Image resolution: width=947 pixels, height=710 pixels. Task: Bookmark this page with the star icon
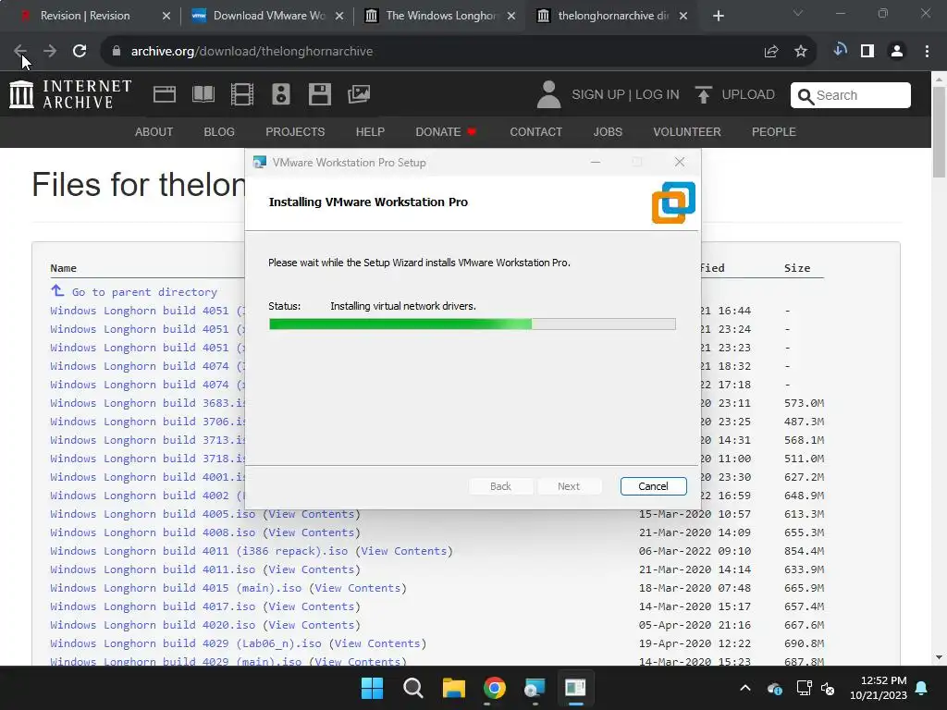click(x=800, y=52)
